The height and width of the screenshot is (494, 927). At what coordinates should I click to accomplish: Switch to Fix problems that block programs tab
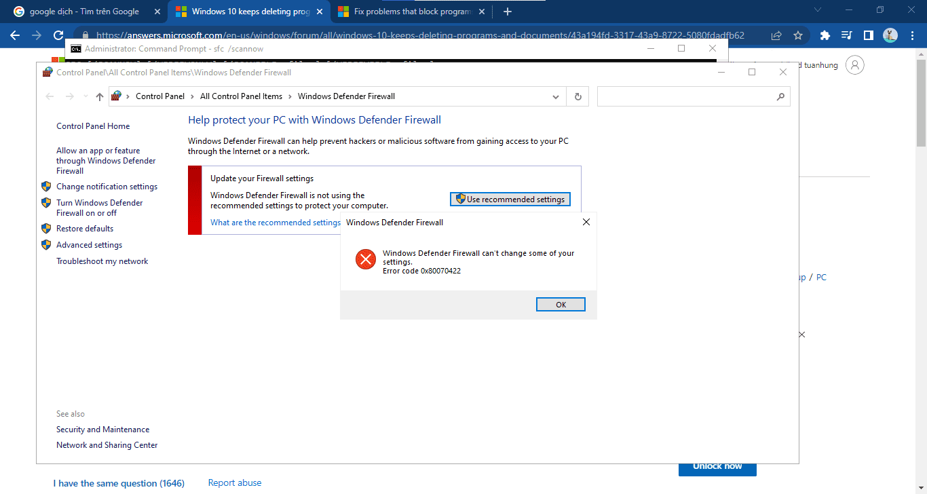[412, 12]
